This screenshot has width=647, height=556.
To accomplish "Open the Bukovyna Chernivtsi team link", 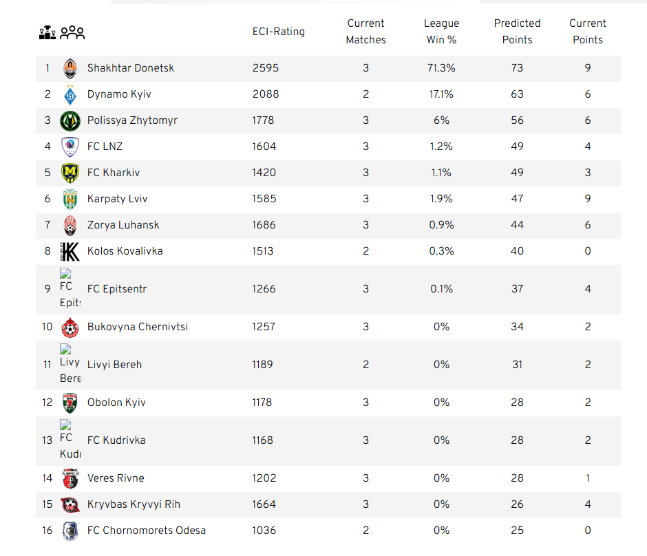I will (138, 327).
